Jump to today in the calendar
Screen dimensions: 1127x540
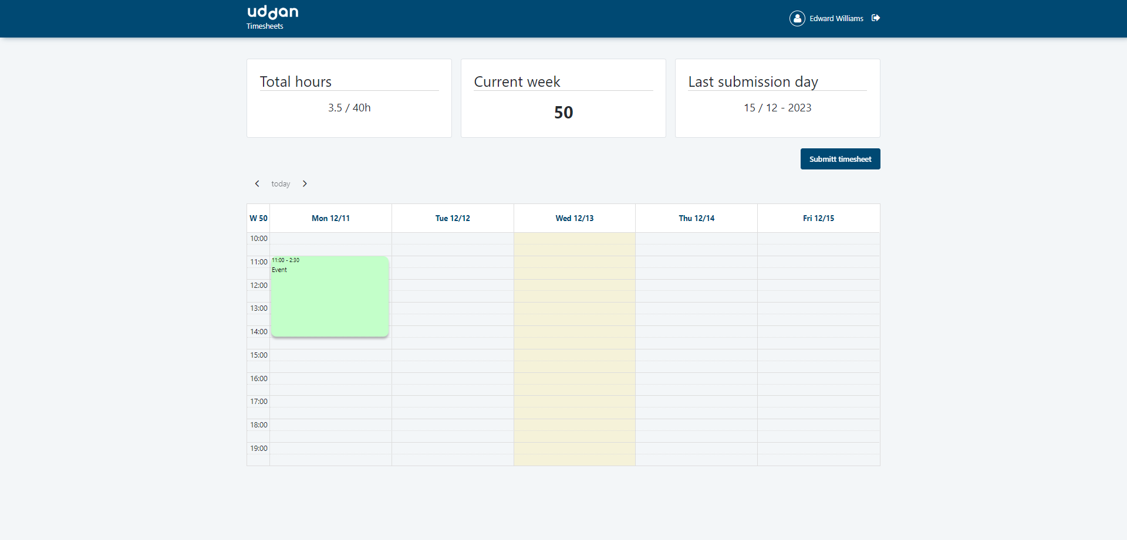coord(281,184)
